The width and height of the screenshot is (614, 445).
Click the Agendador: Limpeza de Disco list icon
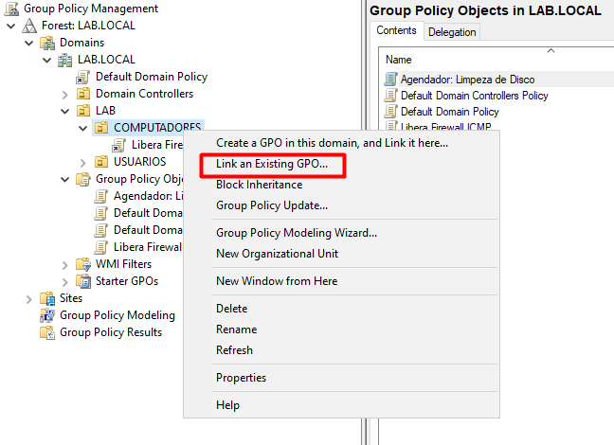390,80
